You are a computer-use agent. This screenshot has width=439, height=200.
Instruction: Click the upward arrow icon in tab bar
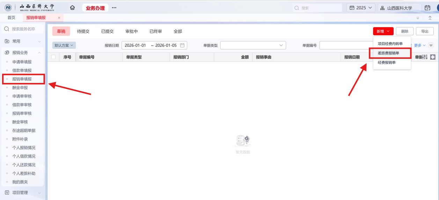pos(430,18)
